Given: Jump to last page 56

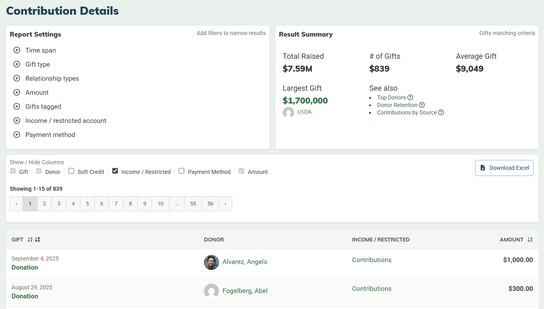Looking at the screenshot, I should tap(210, 204).
